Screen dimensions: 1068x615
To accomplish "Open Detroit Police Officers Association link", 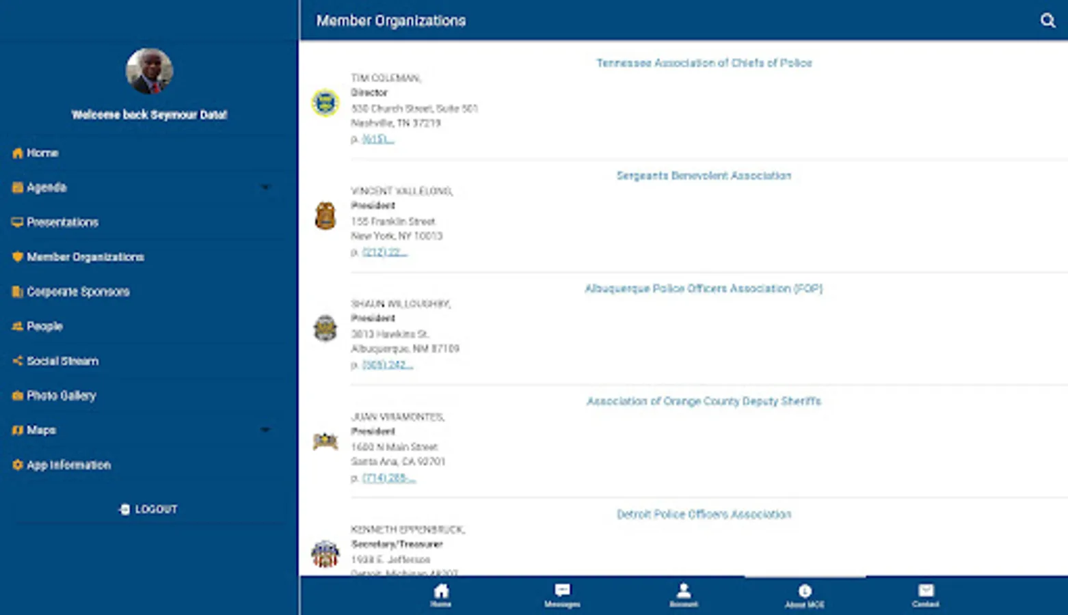I will click(704, 514).
